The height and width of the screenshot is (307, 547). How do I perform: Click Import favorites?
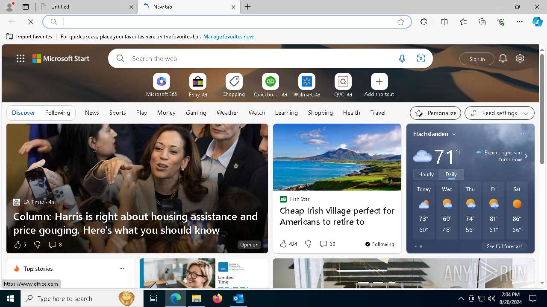click(29, 37)
